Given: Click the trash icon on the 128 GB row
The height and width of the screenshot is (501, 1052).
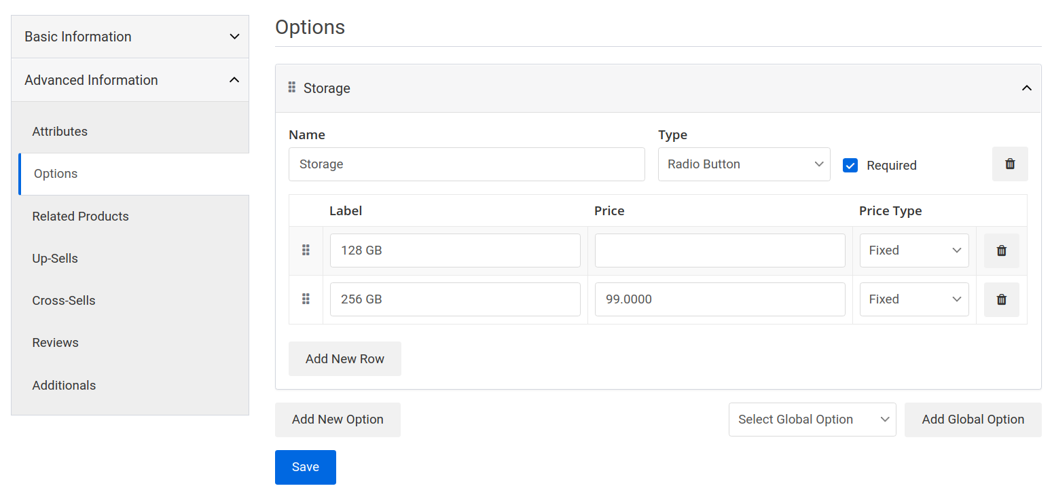Looking at the screenshot, I should click(1001, 250).
